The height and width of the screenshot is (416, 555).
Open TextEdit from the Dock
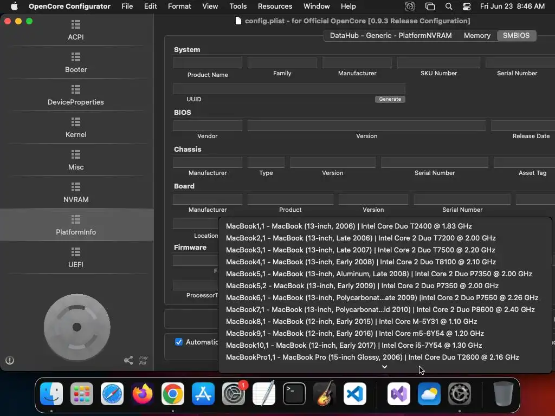point(264,394)
